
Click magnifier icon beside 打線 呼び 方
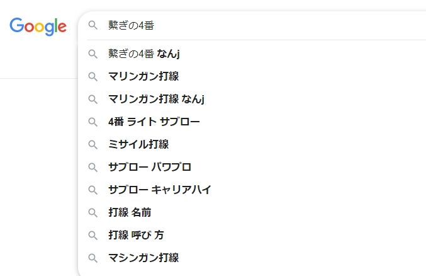pyautogui.click(x=92, y=235)
